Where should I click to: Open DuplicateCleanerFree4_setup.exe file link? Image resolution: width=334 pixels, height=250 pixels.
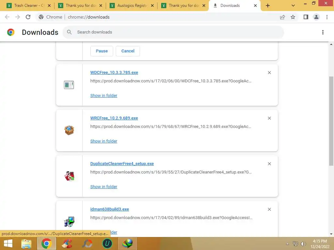point(122,163)
